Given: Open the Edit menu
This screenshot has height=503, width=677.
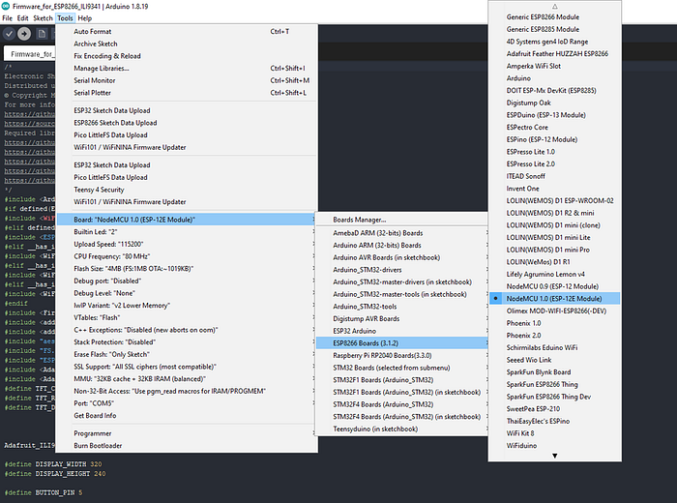Looking at the screenshot, I should (22, 18).
